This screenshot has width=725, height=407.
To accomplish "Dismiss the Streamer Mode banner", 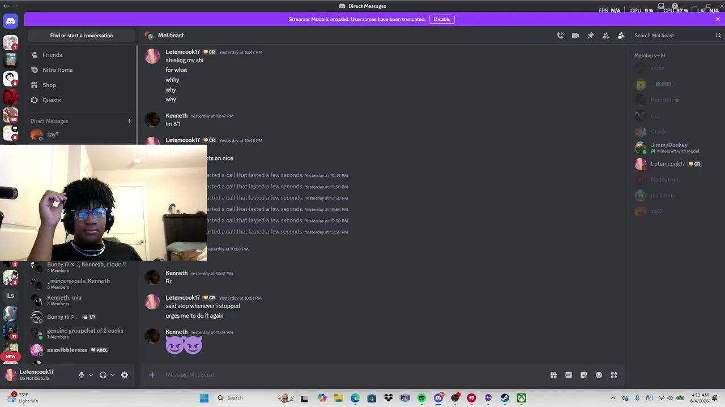I will click(x=718, y=19).
